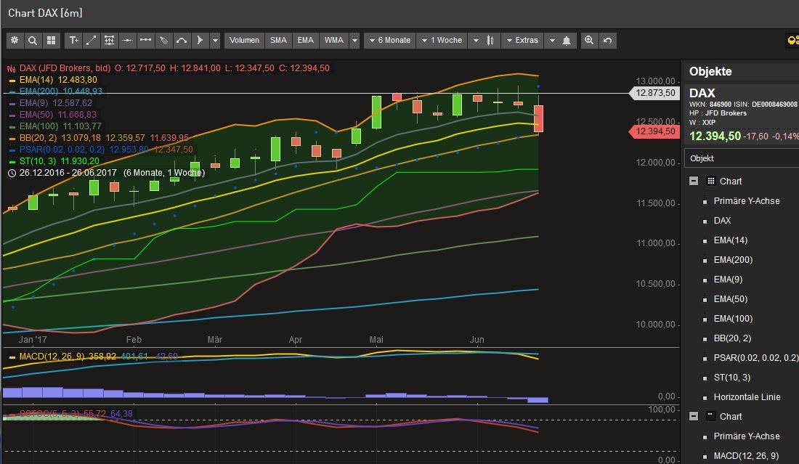Collapse the first Chart group in Objekte
This screenshot has height=464, width=799.
click(693, 181)
